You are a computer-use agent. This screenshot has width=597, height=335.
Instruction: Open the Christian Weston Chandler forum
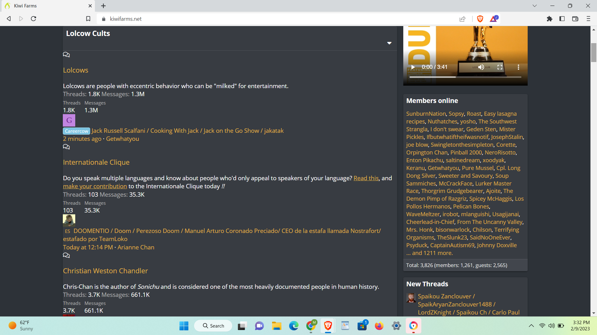click(x=105, y=271)
